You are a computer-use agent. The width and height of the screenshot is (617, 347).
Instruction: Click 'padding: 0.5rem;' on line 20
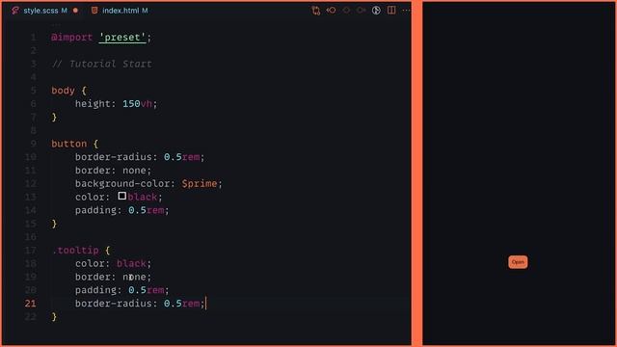pyautogui.click(x=122, y=290)
